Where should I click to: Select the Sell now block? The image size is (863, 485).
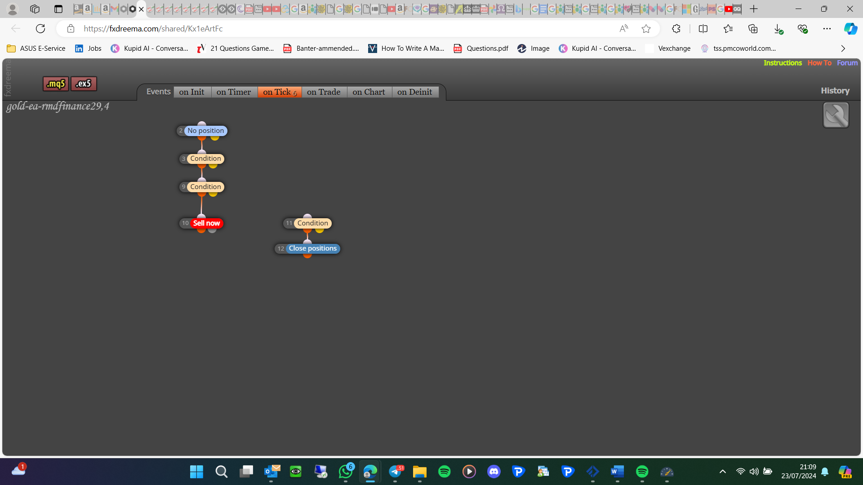(206, 223)
